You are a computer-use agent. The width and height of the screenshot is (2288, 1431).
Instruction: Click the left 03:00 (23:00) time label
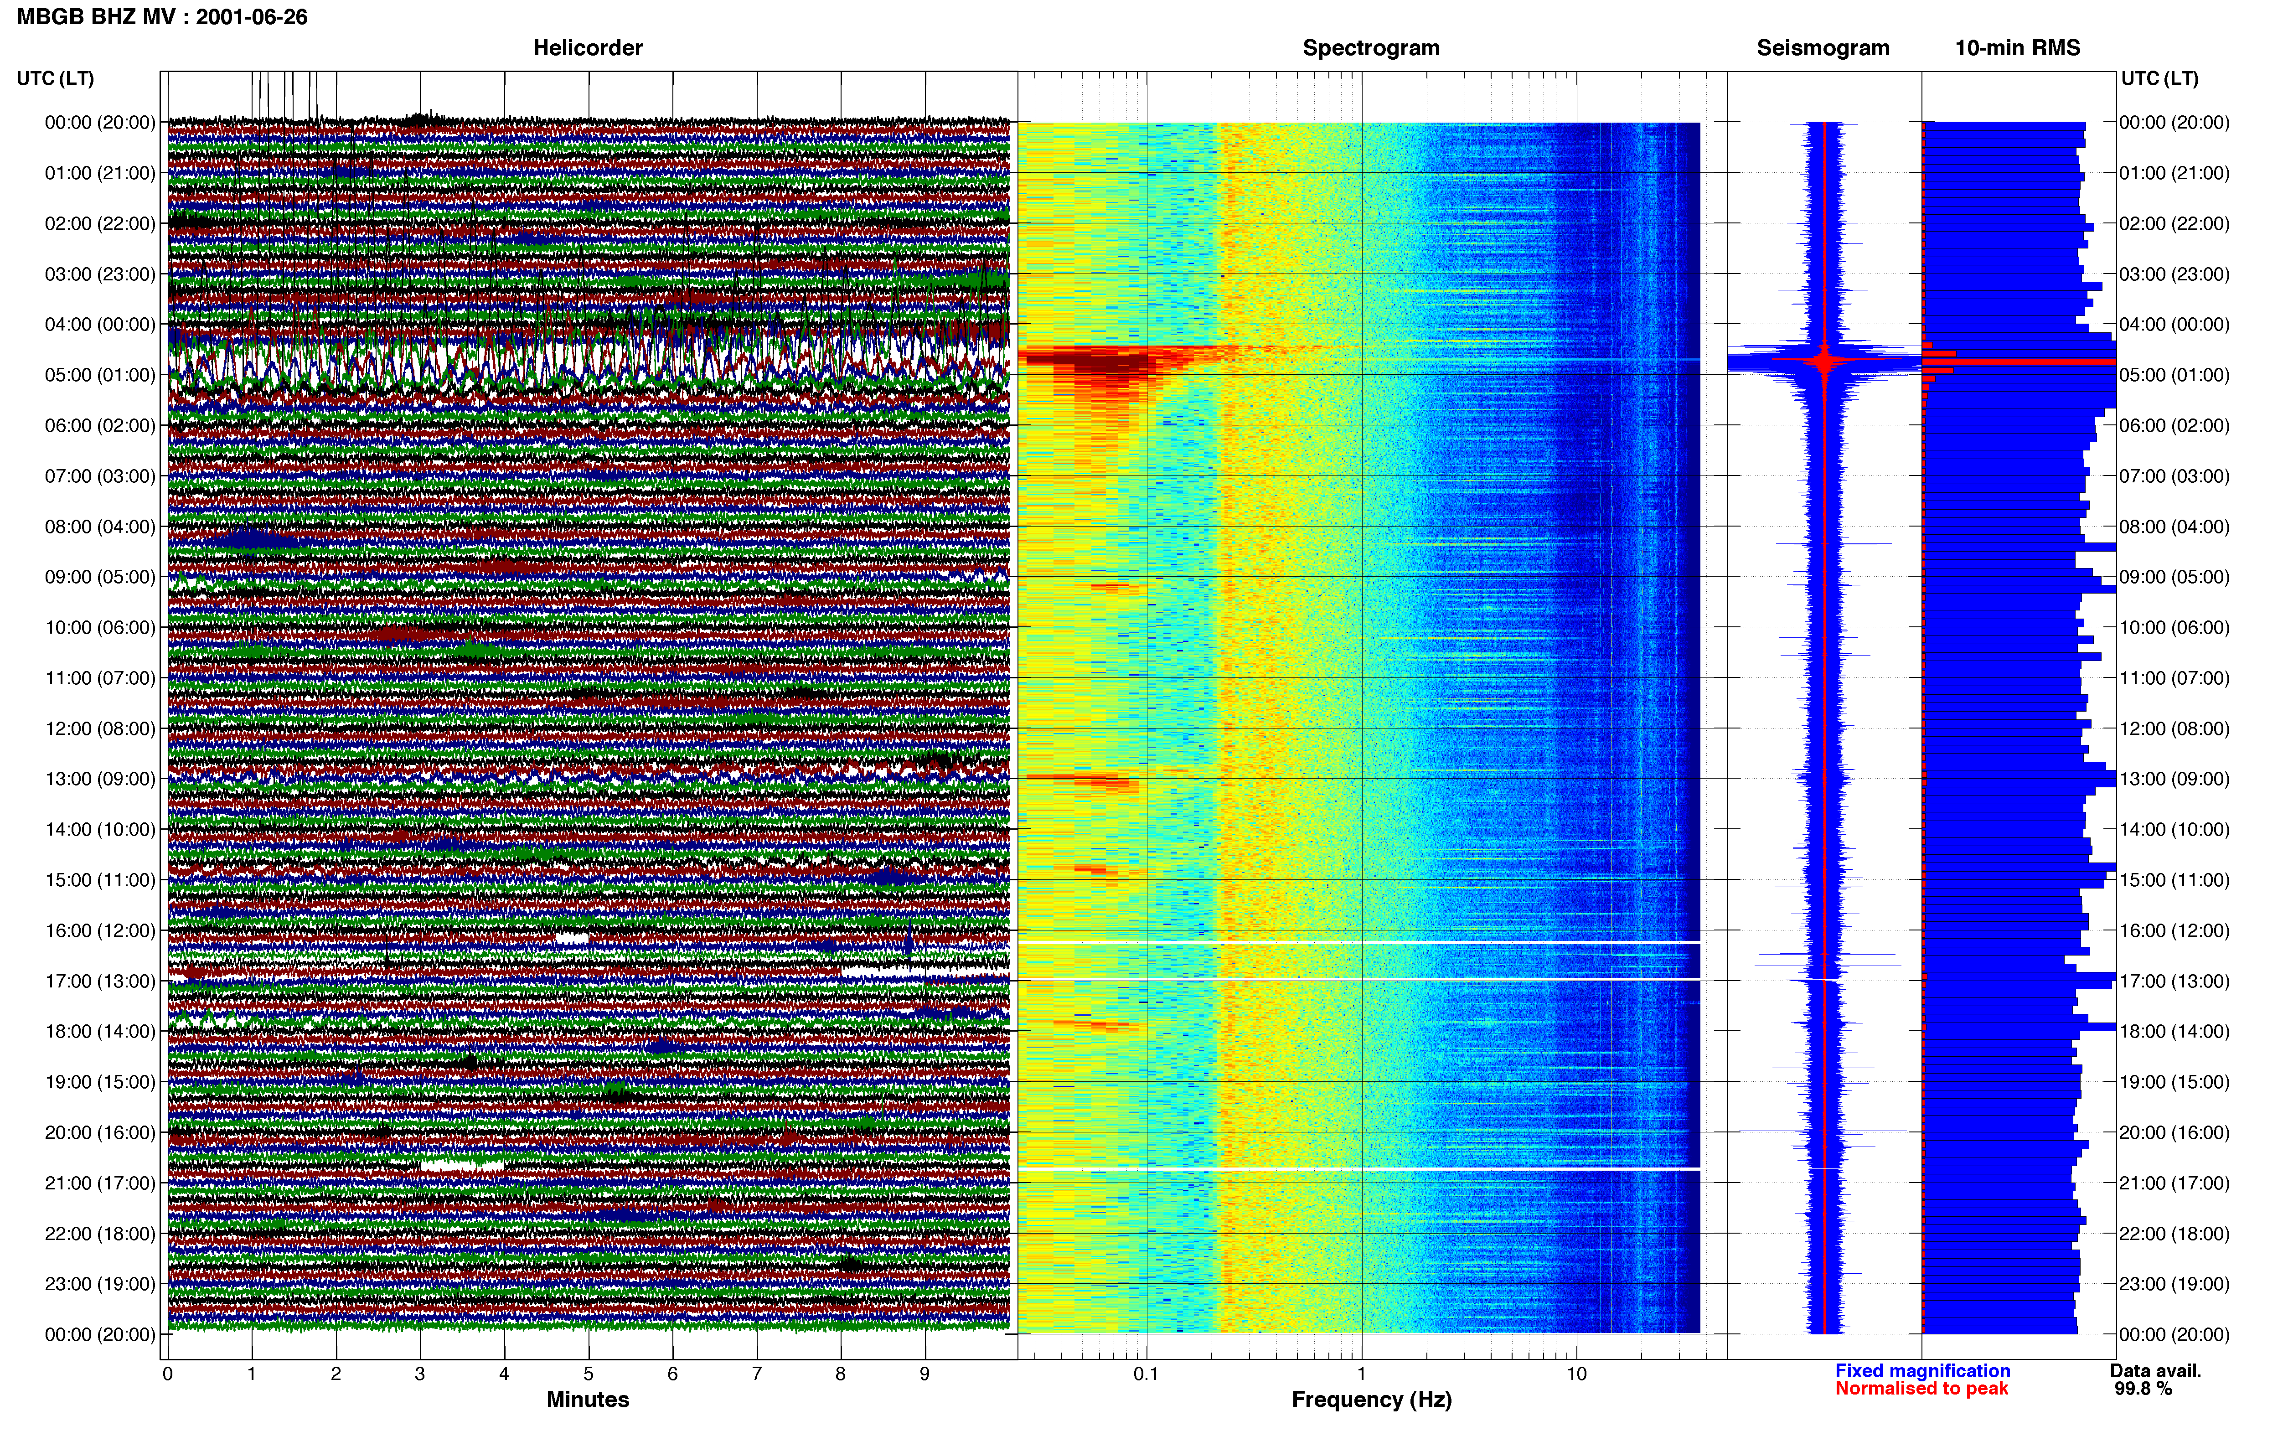100,274
